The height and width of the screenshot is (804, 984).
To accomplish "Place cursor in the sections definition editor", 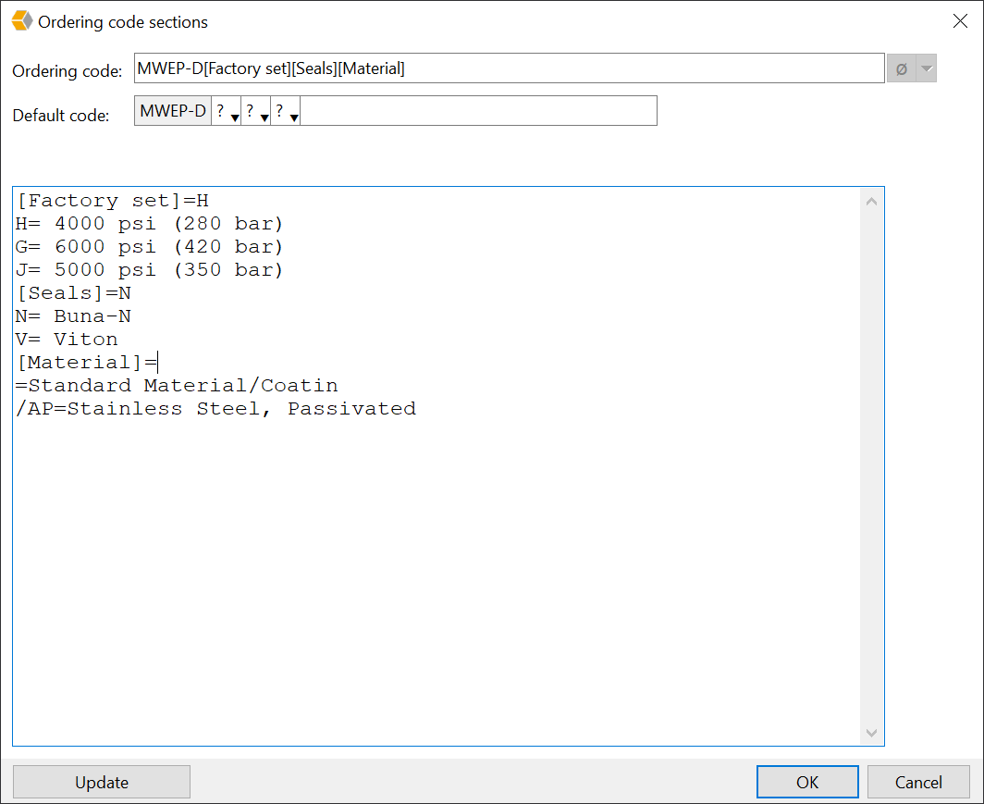I will click(x=435, y=509).
